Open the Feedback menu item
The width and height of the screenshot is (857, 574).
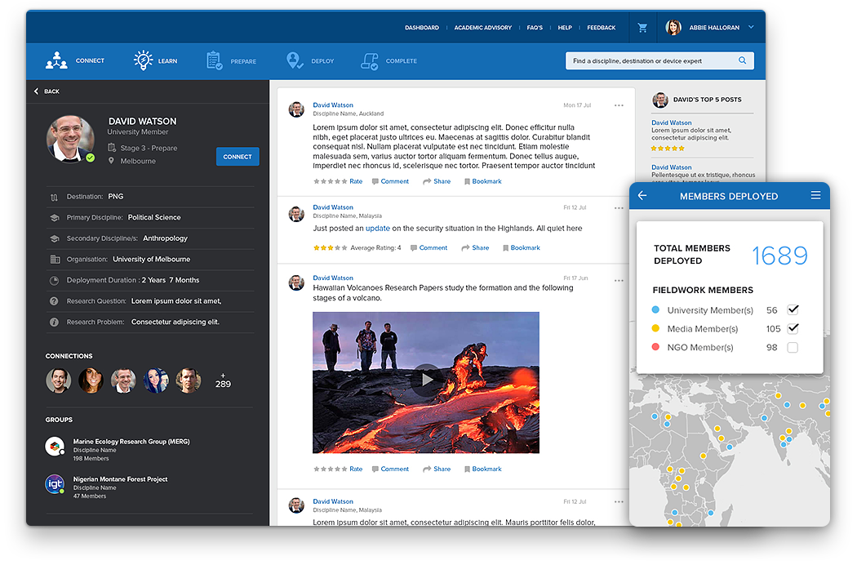point(602,27)
